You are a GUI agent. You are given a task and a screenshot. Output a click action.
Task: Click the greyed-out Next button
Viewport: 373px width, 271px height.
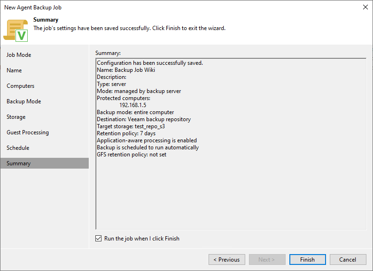point(266,259)
